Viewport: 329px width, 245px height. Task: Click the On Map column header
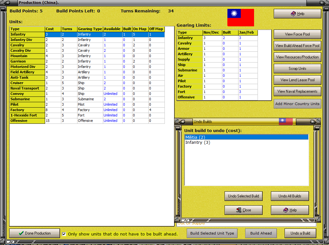point(140,29)
